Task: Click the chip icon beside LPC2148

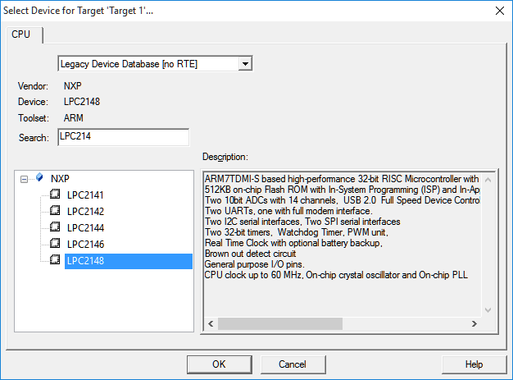Action: tap(55, 260)
